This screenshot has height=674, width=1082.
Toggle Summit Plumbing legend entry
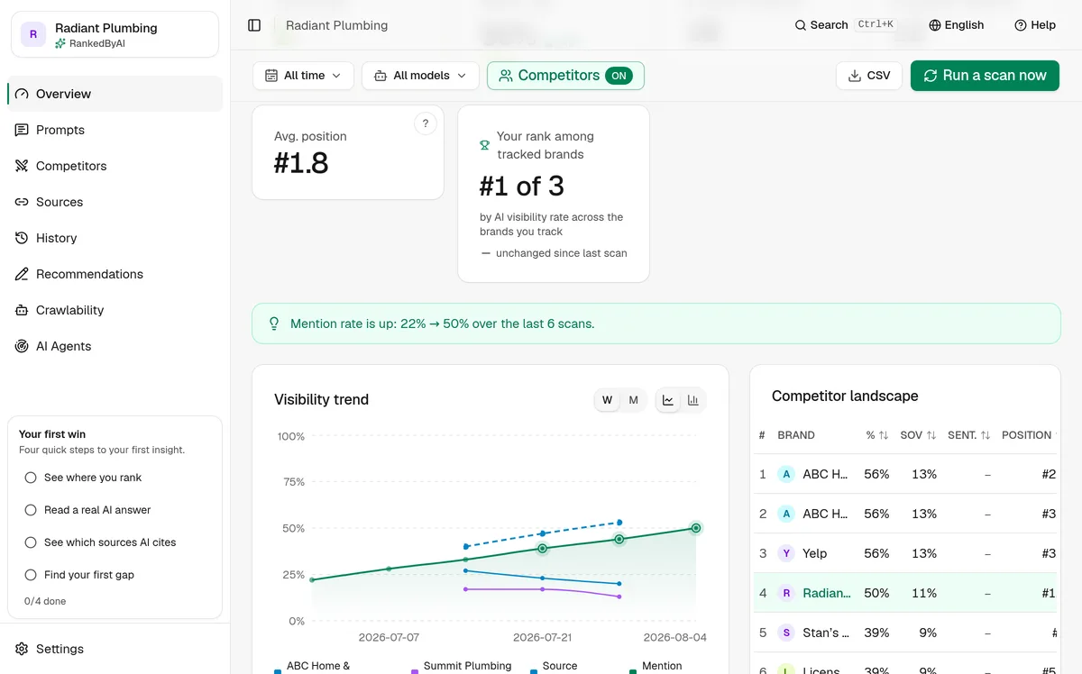(462, 667)
